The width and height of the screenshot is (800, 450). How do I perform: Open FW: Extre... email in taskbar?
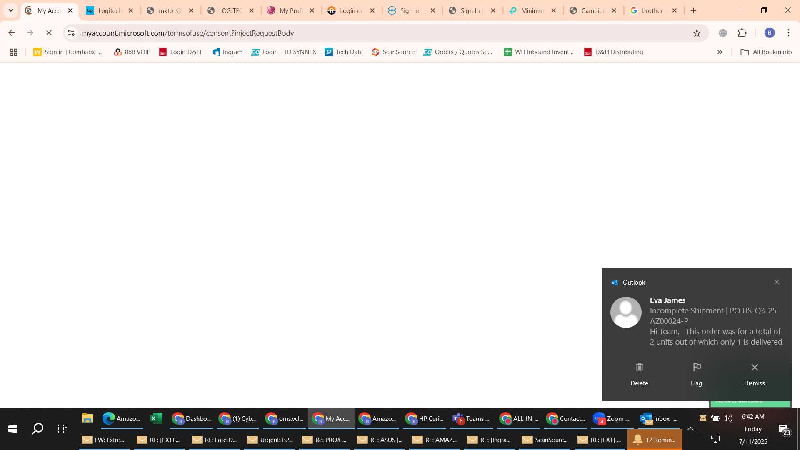[103, 440]
